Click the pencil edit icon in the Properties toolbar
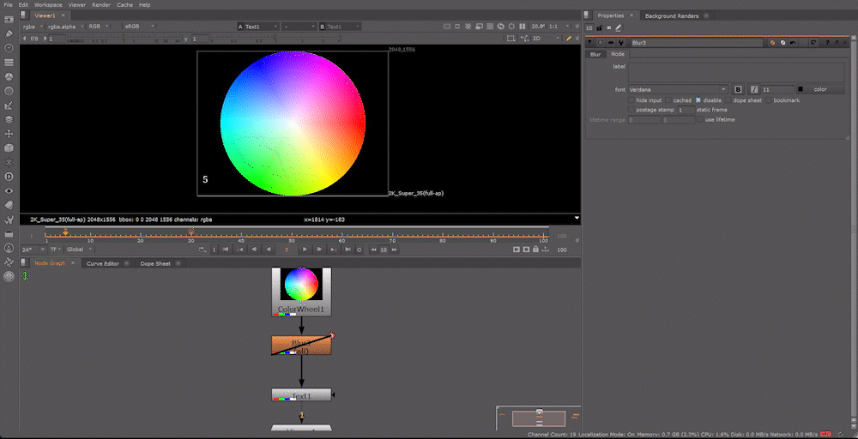 [x=619, y=28]
